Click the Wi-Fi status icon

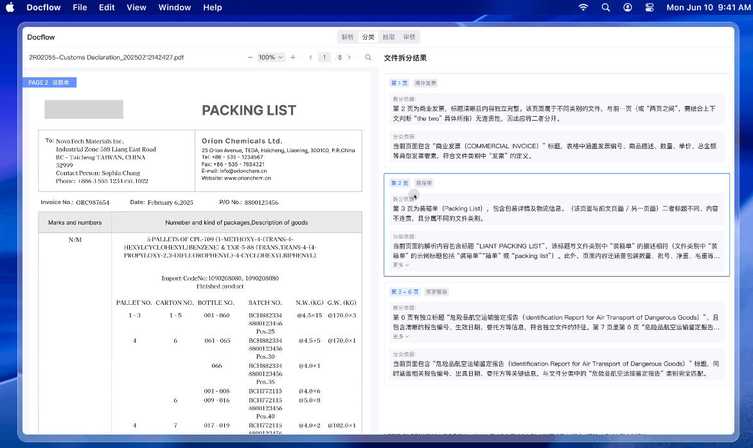point(583,8)
